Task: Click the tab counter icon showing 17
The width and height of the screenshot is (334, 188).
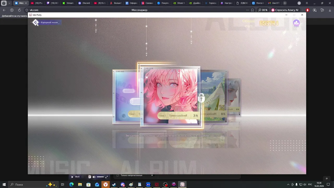Action: (4, 3)
